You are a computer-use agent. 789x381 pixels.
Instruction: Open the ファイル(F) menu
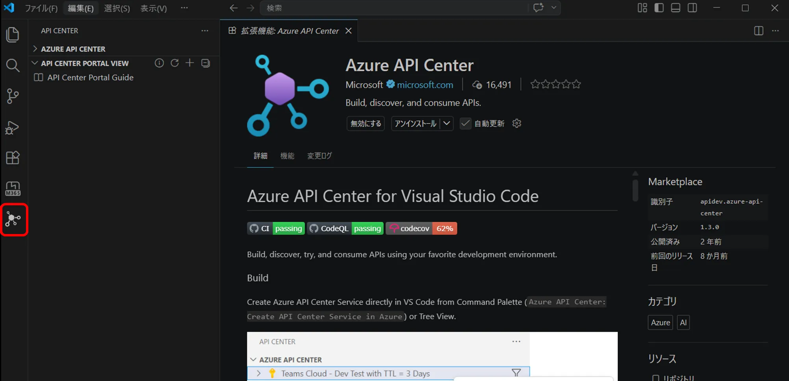41,8
